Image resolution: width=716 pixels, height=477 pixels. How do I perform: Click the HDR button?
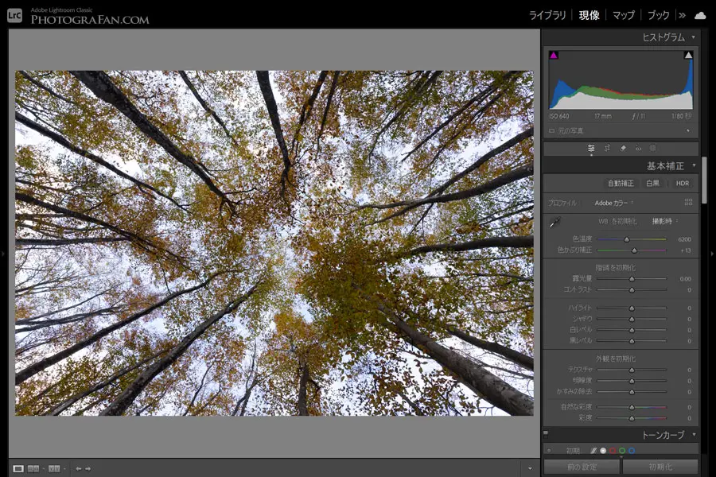(683, 183)
